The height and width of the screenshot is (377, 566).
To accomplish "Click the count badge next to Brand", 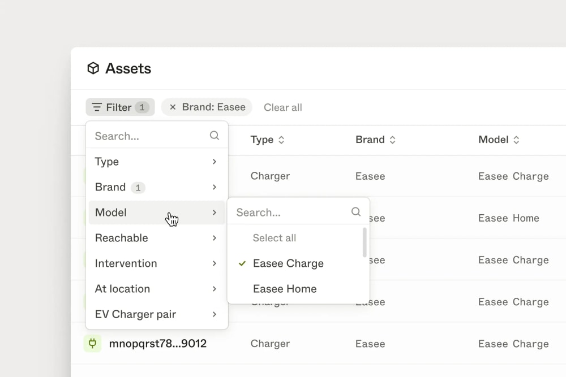I will pyautogui.click(x=138, y=188).
